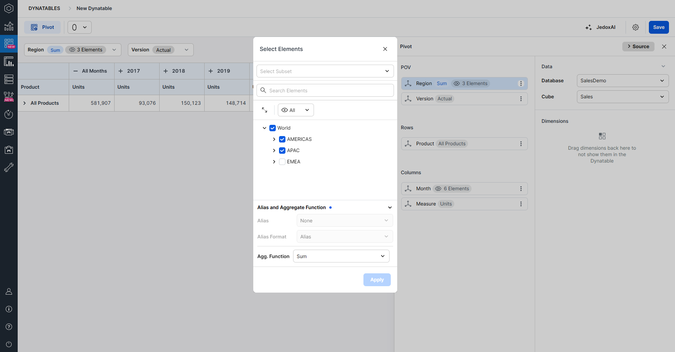Open the Agg. Function Sum dropdown
Image resolution: width=675 pixels, height=352 pixels.
coord(341,256)
